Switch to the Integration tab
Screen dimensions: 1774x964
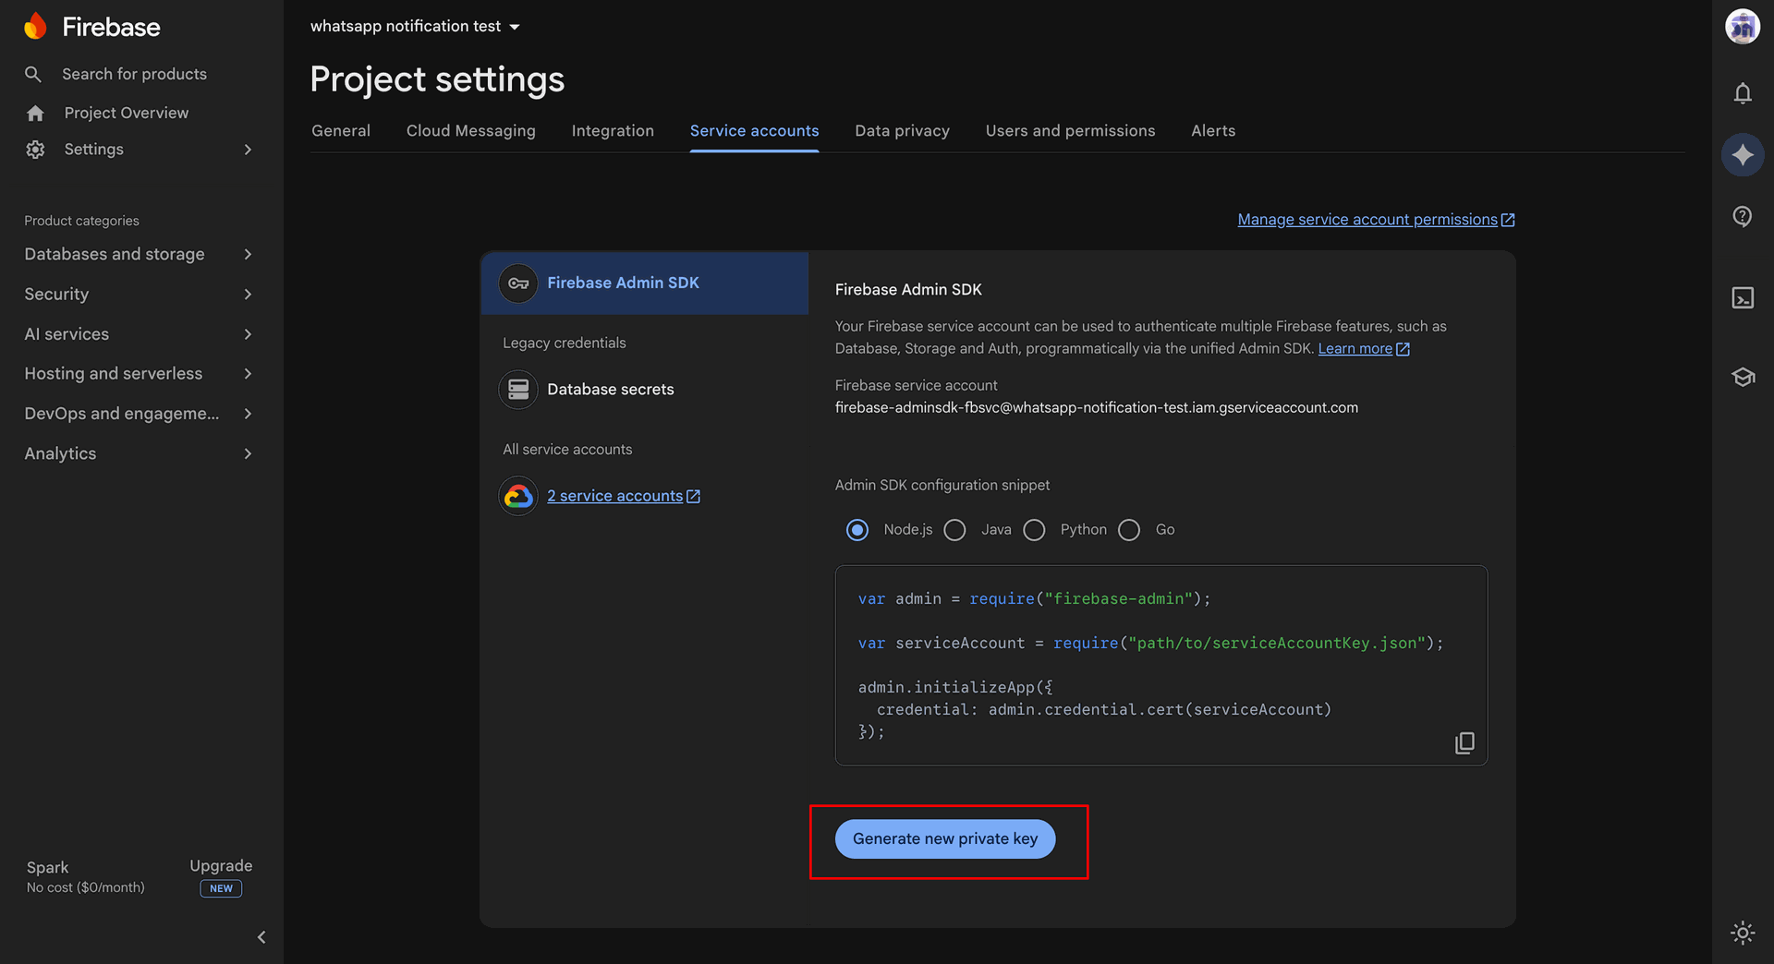coord(613,131)
